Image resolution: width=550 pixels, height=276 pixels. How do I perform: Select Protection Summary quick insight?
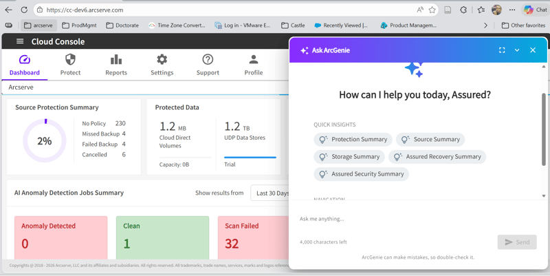[x=353, y=140]
